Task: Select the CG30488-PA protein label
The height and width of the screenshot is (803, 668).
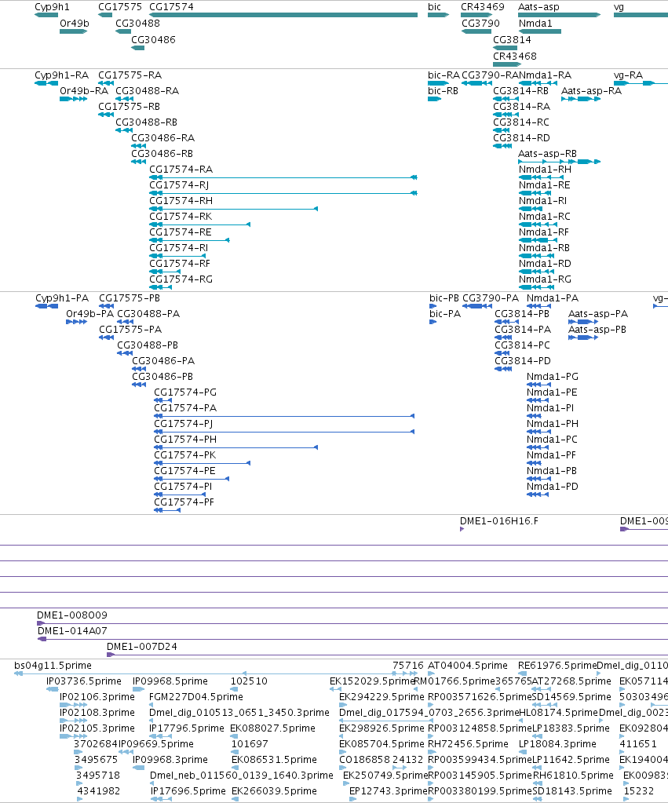Action: pyautogui.click(x=148, y=314)
